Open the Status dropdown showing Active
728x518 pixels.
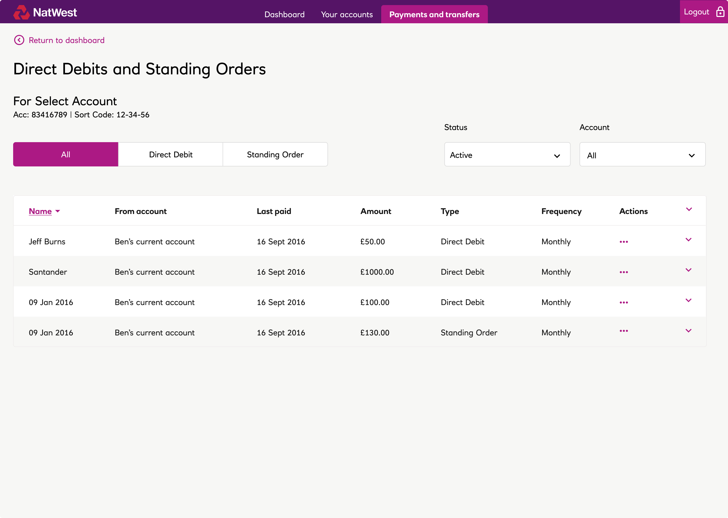[507, 154]
